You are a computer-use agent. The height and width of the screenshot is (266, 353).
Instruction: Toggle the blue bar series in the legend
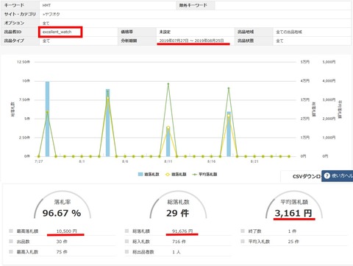(x=149, y=175)
